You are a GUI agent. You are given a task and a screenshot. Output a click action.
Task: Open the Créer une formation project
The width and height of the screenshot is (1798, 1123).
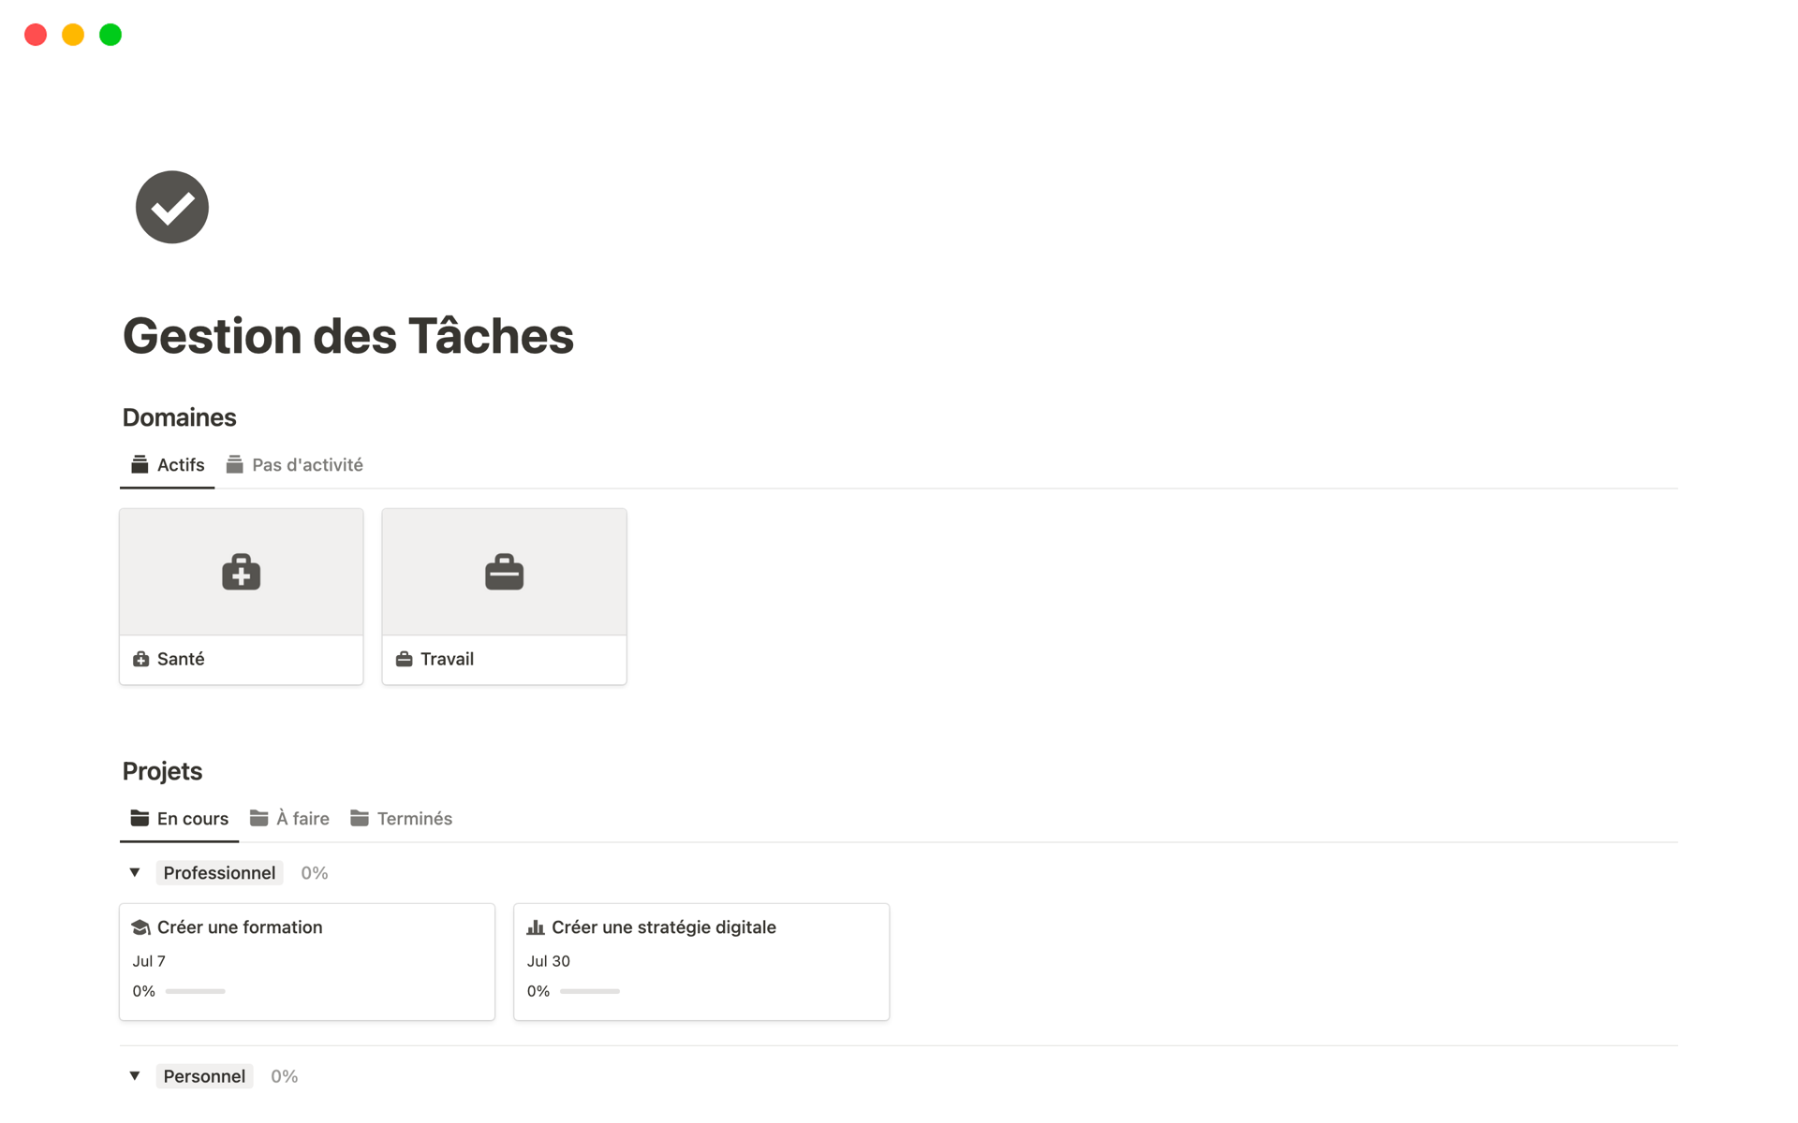click(x=240, y=927)
